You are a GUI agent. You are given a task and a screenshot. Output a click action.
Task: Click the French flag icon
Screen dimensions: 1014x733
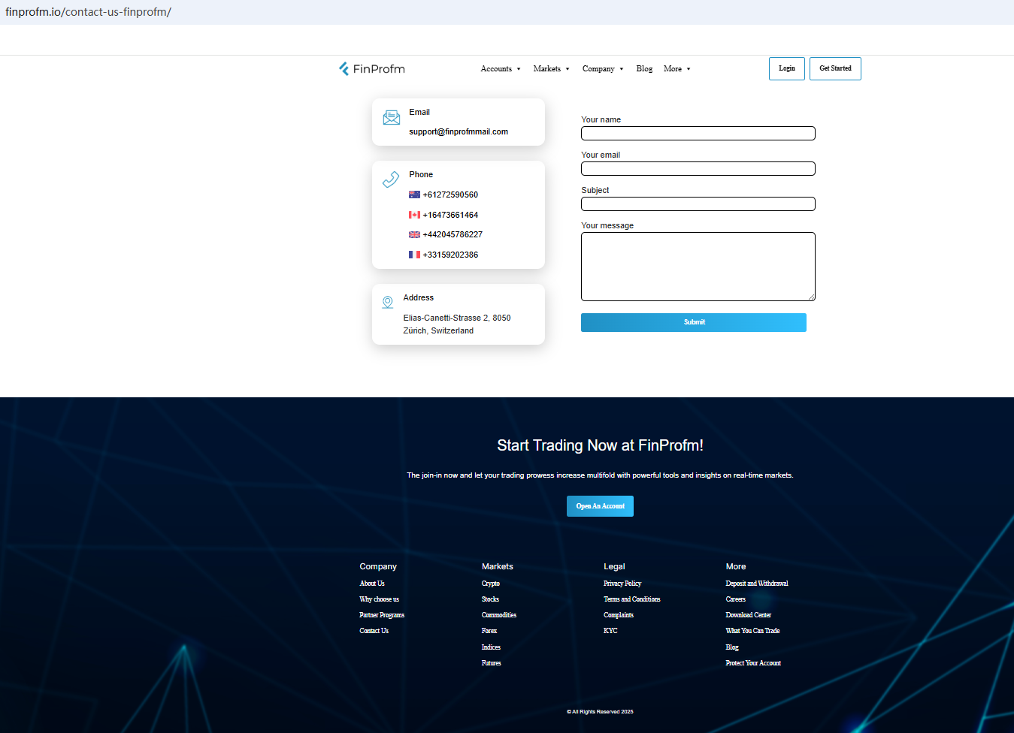414,255
